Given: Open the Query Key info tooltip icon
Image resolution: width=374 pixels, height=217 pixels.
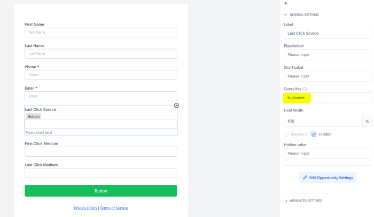Looking at the screenshot, I should (x=305, y=89).
